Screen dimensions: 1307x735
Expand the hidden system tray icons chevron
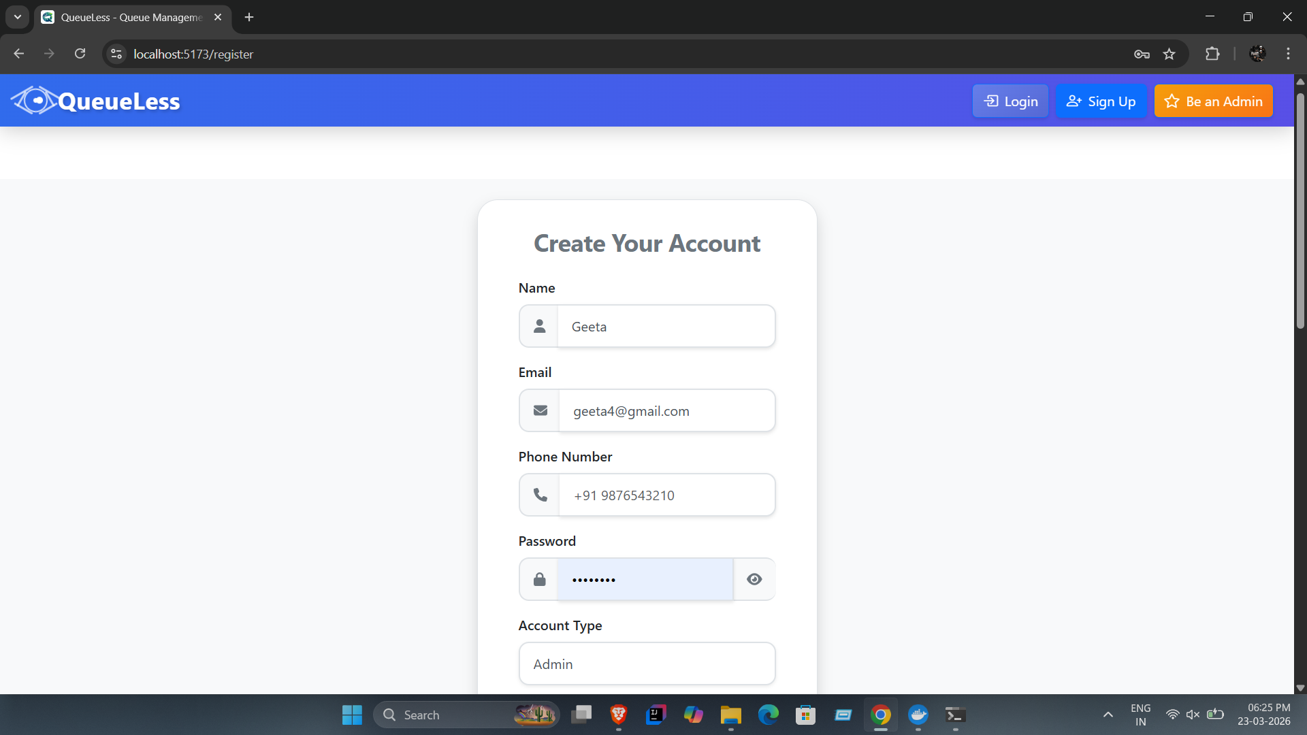1108,715
